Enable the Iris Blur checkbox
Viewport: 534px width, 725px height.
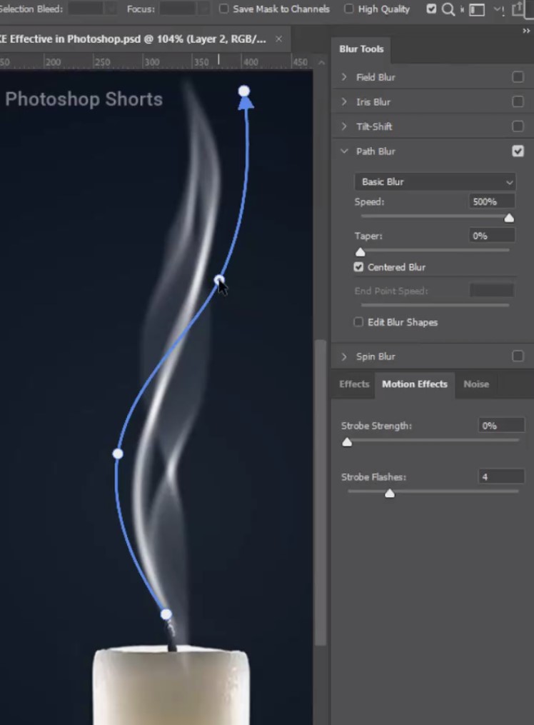pyautogui.click(x=518, y=101)
